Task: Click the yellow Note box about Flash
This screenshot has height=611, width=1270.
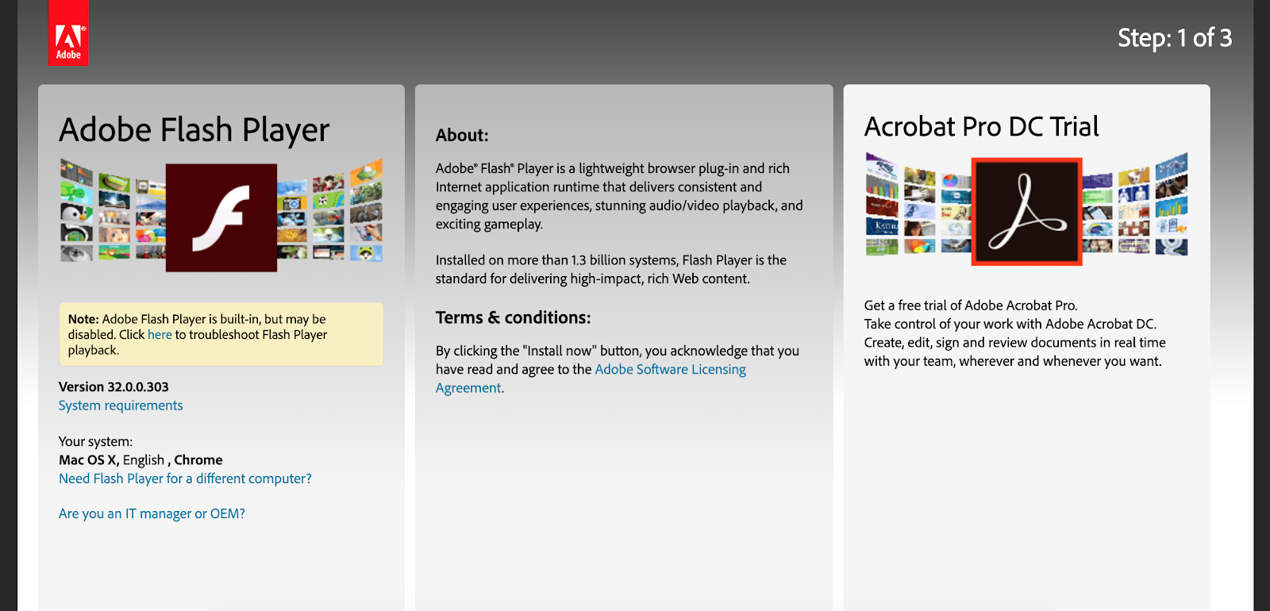Action: click(221, 334)
